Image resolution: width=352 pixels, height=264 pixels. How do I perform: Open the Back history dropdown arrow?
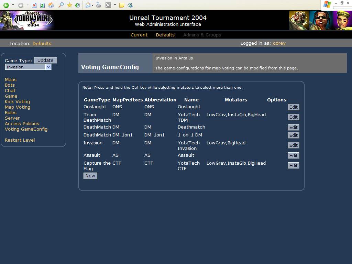pyautogui.click(x=13, y=5)
